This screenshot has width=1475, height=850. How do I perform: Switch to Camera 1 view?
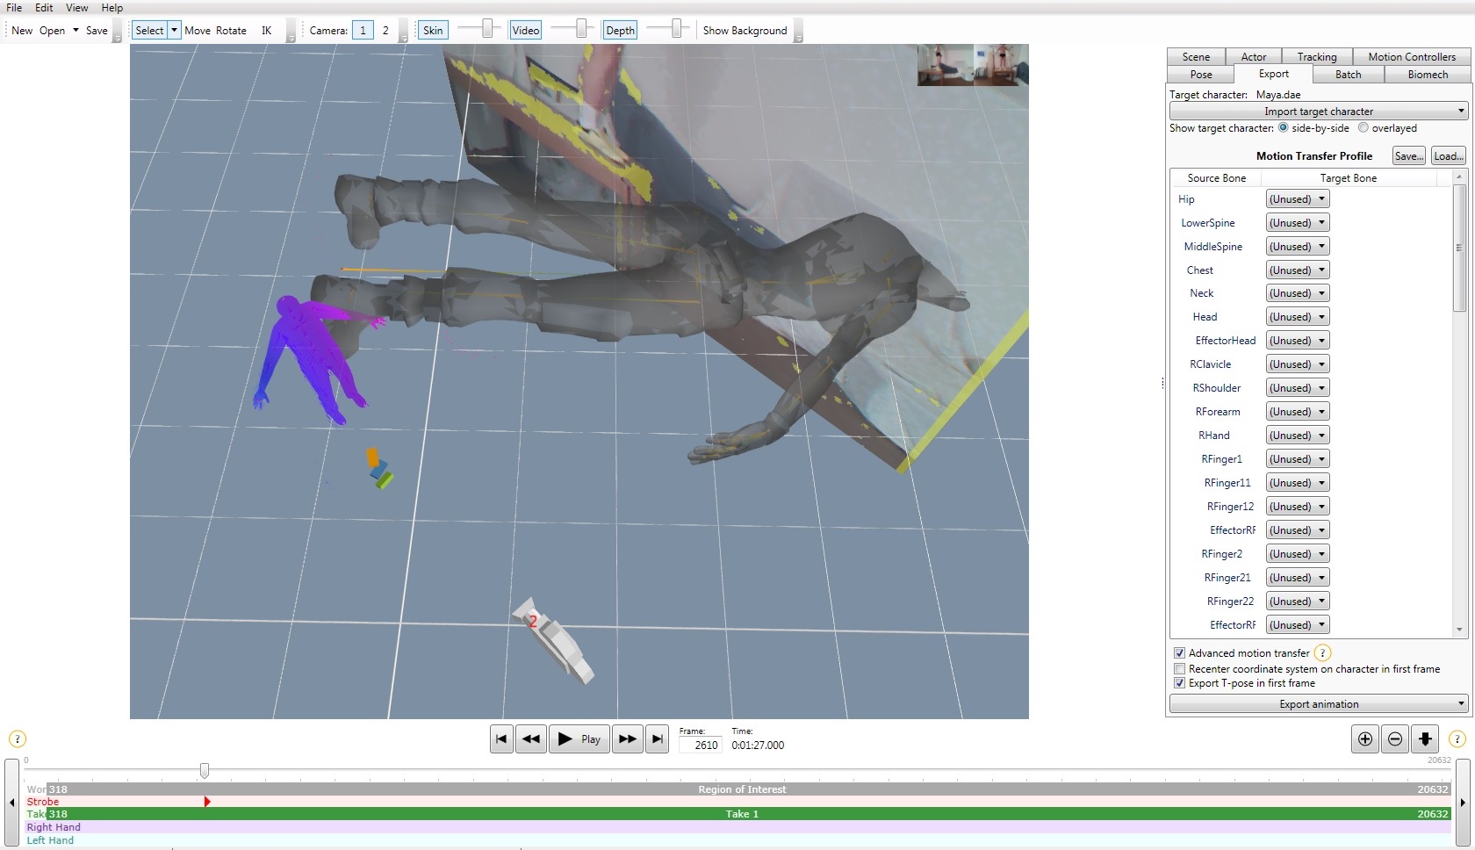(363, 30)
